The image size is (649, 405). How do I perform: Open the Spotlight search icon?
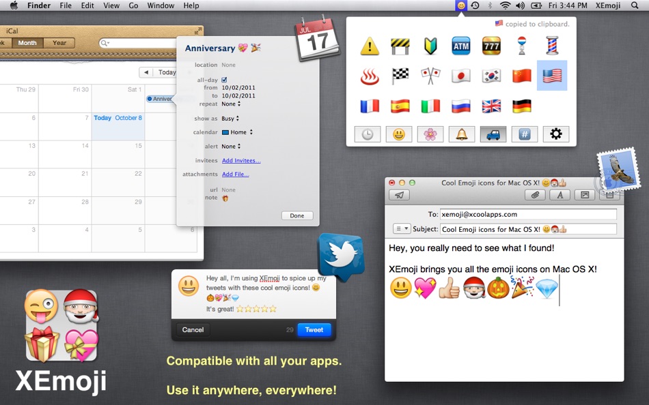pos(635,5)
